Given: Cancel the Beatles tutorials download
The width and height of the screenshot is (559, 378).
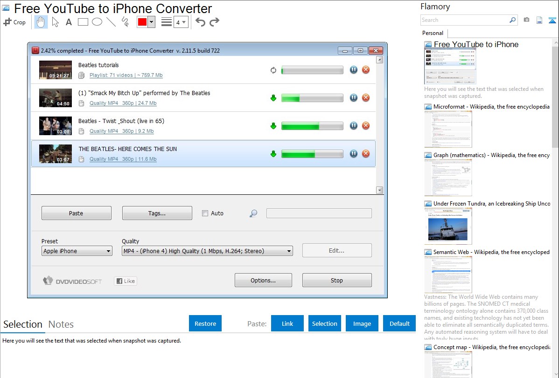Looking at the screenshot, I should [366, 70].
